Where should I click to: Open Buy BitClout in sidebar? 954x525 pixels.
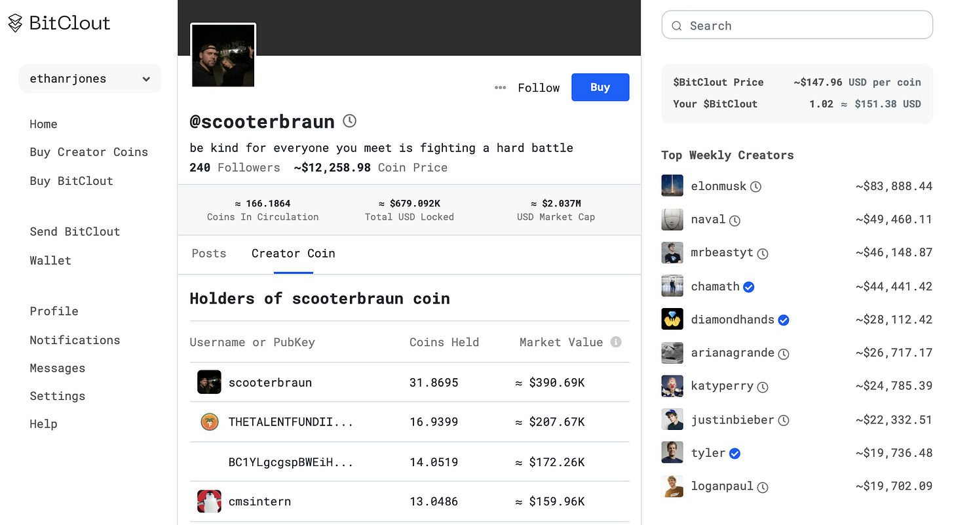click(71, 181)
